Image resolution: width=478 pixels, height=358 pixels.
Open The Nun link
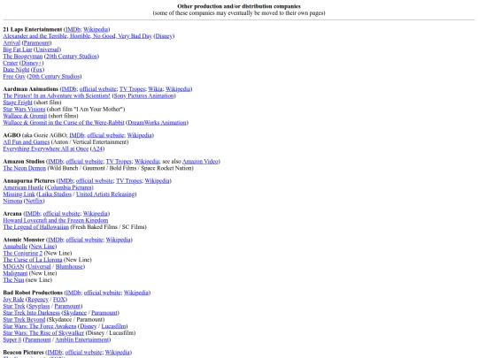13,280
